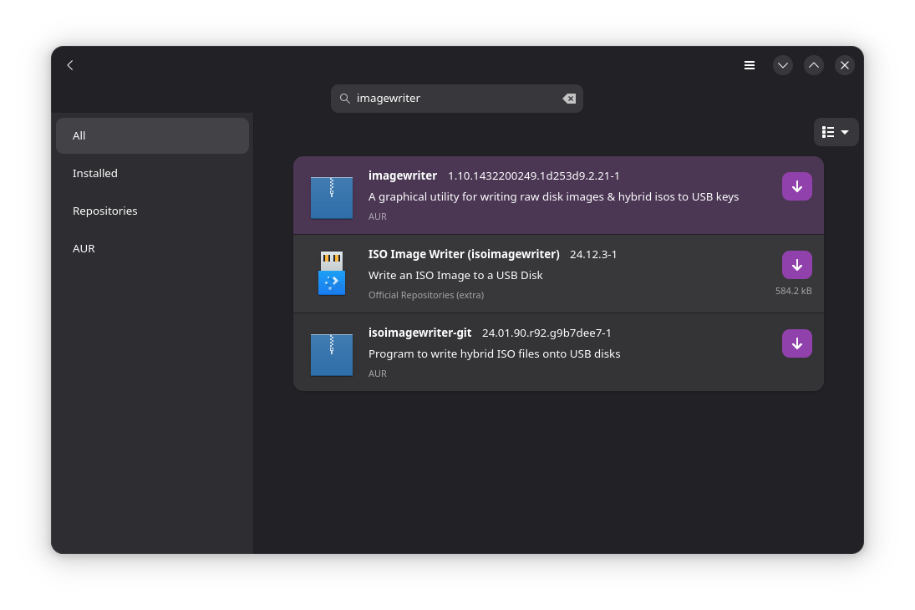This screenshot has width=915, height=610.
Task: Show the AUR category in sidebar
Action: click(152, 249)
